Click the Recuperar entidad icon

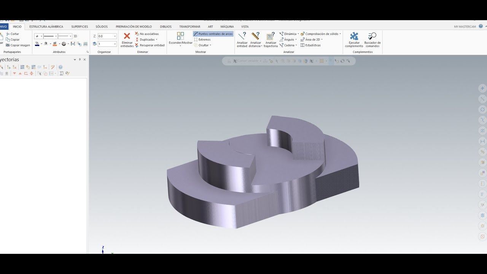(137, 45)
